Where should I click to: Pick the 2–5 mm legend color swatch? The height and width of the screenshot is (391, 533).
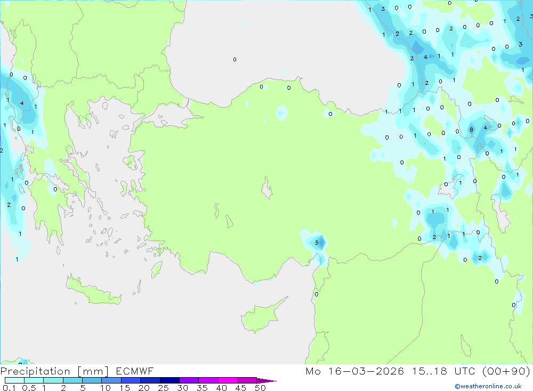coord(72,380)
